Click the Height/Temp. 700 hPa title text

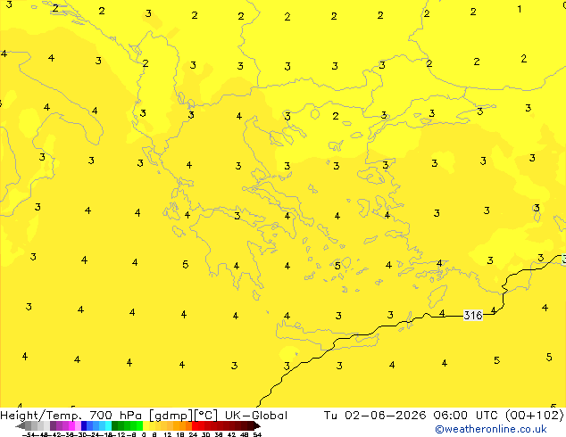pyautogui.click(x=72, y=416)
